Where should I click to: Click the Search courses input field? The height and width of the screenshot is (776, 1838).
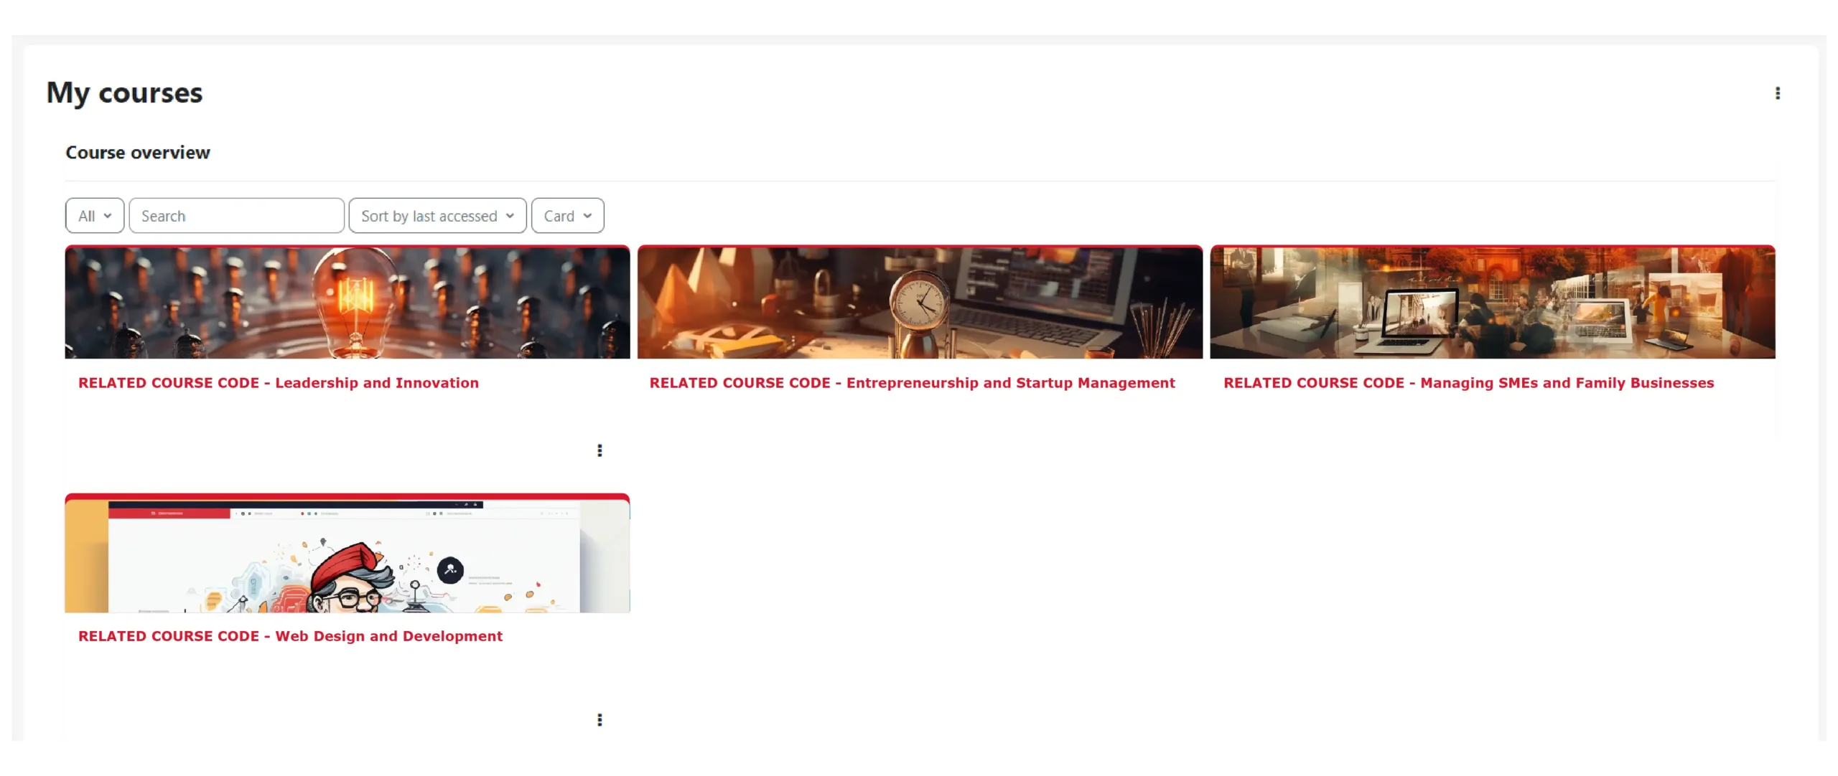pos(236,216)
